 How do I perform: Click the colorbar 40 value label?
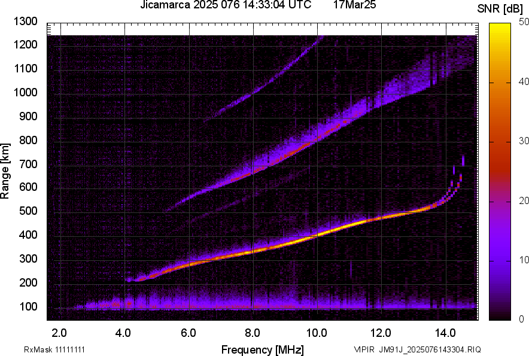pos(524,81)
